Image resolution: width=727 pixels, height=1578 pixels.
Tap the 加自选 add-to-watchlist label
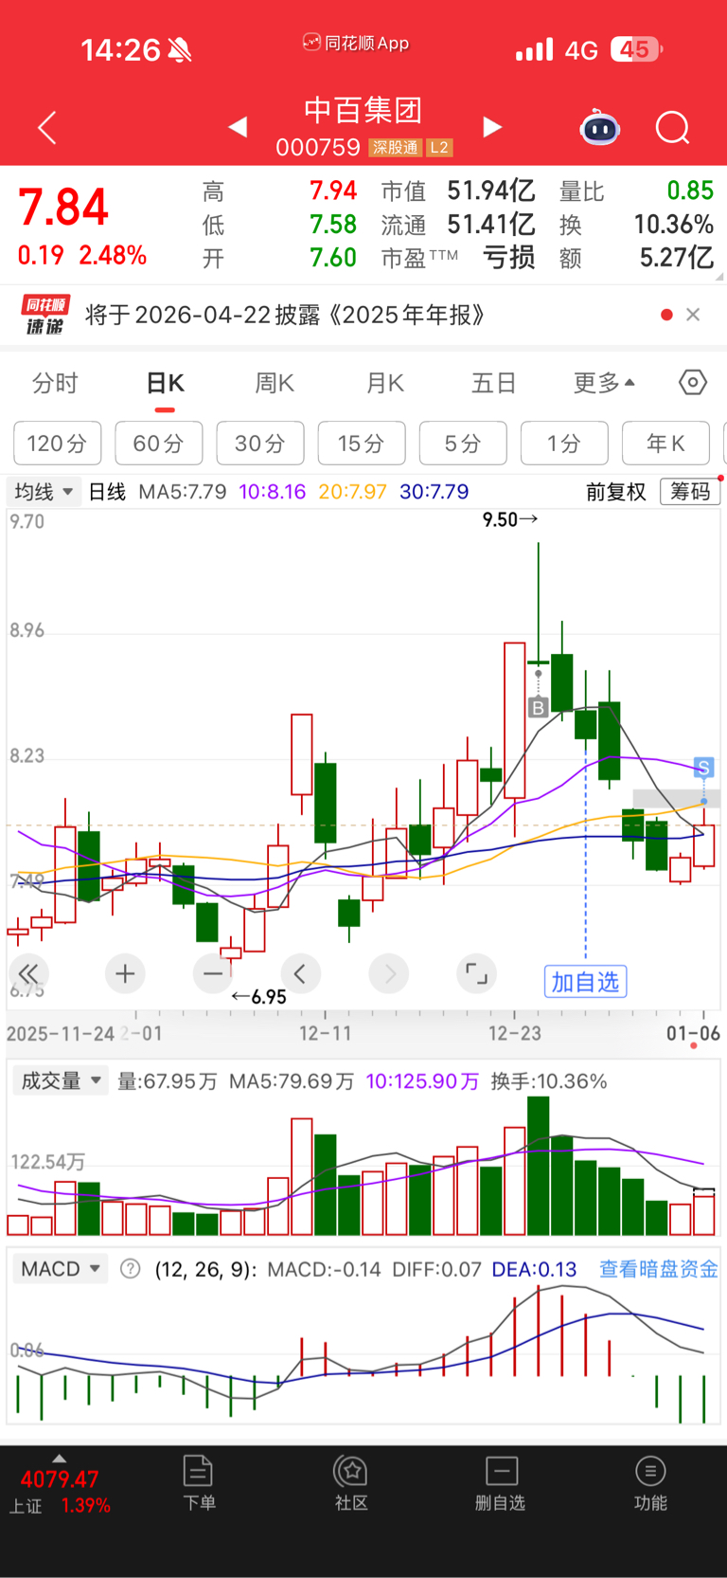(x=585, y=982)
